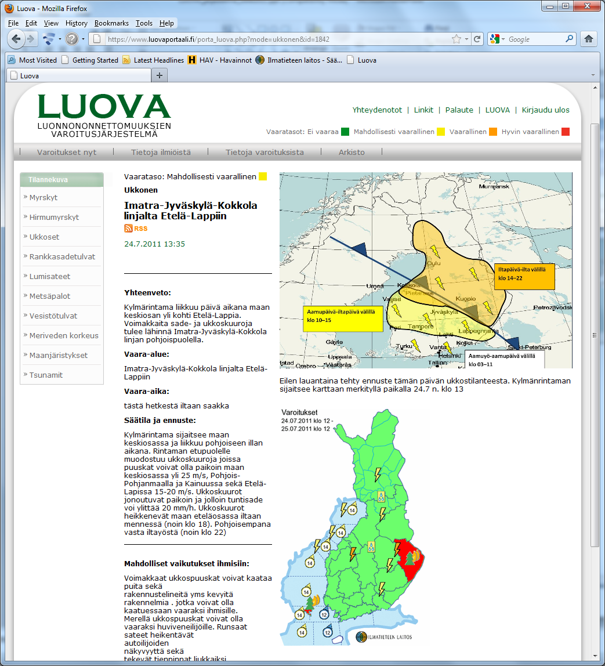Open the History menu
The width and height of the screenshot is (605, 666).
(x=77, y=23)
